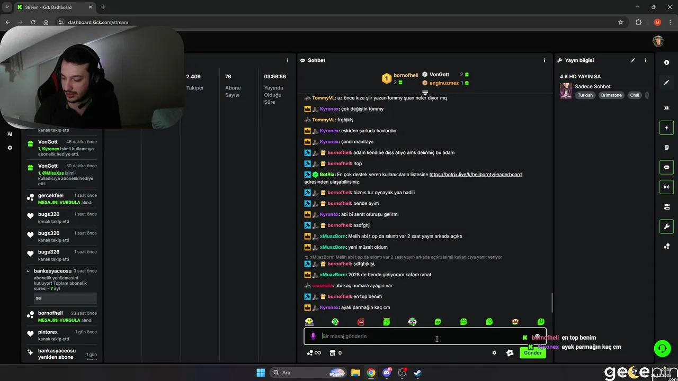Viewport: 678px width, 381px height.
Task: Click the Brimstone tag
Action: point(611,95)
